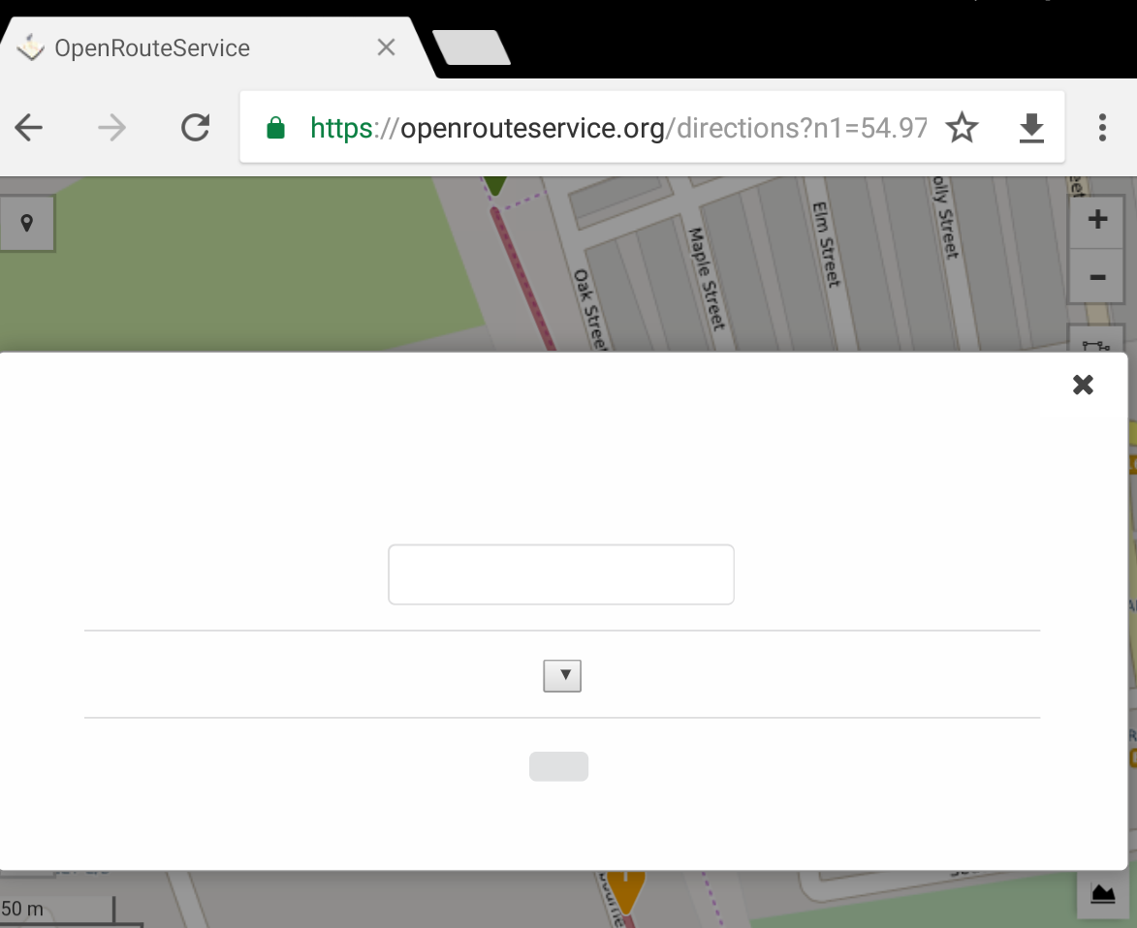Click the download icon in the toolbar
Screen dimensions: 1137x928
coord(1031,128)
